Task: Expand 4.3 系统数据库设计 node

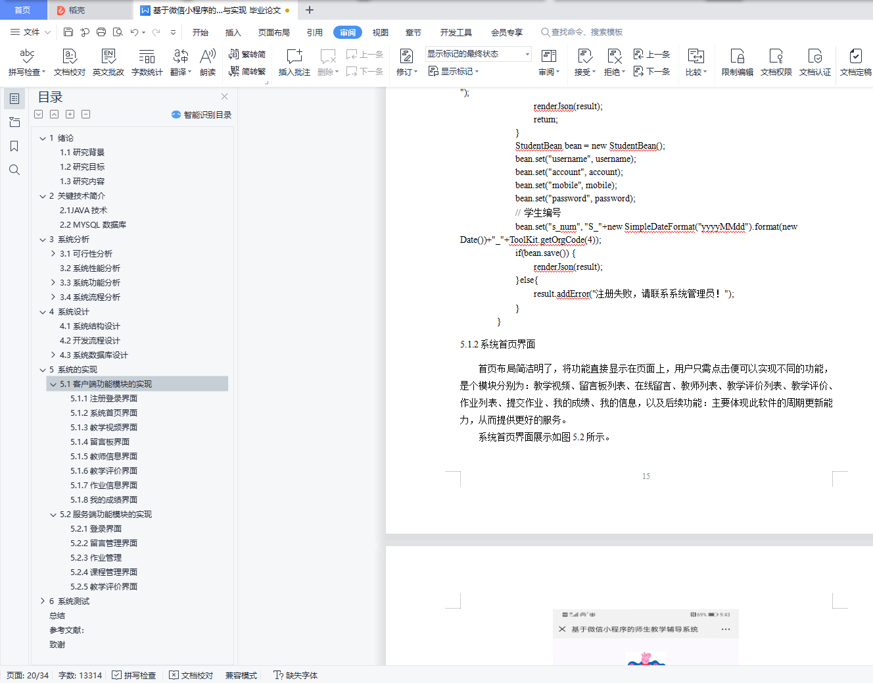Action: [x=53, y=355]
